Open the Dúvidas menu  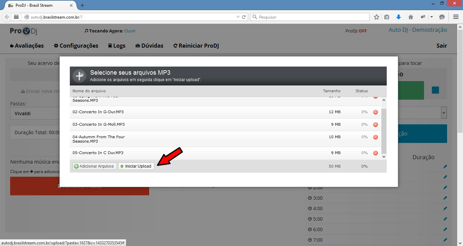coord(149,46)
